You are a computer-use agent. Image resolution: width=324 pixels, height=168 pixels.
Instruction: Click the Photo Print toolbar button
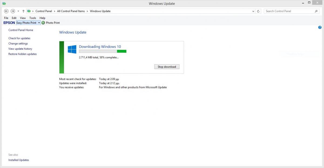click(50, 23)
